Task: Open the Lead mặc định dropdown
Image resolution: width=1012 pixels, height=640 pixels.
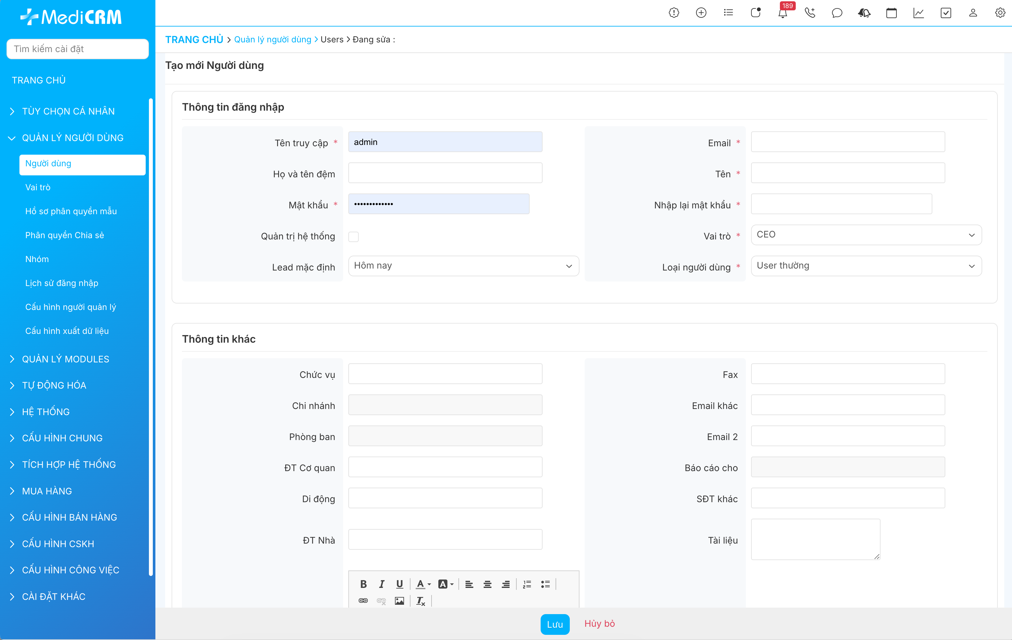Action: (463, 266)
